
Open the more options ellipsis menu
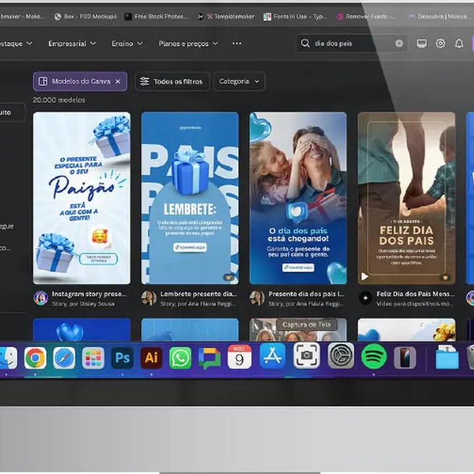[237, 43]
